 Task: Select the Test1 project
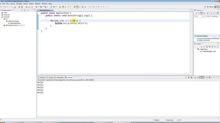click(x=5, y=13)
